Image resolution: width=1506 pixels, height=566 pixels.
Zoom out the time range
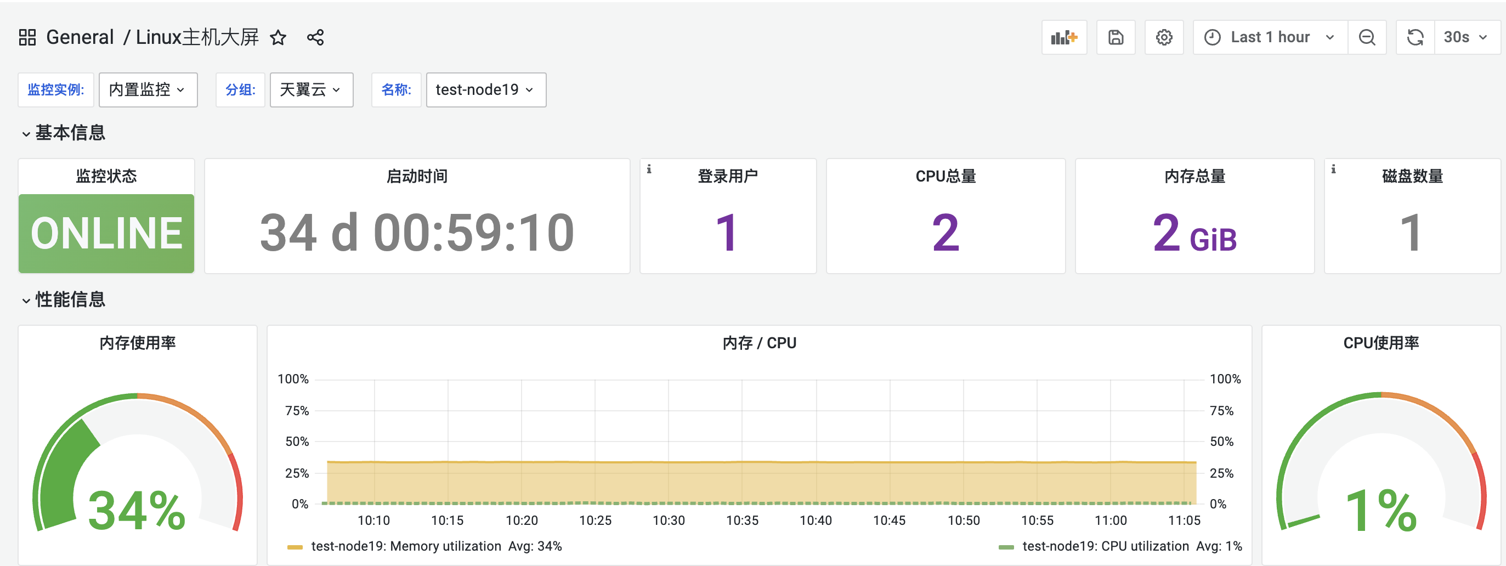coord(1366,37)
